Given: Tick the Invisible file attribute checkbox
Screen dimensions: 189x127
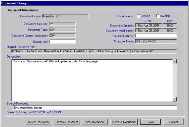Looking at the screenshot, I should 158,16.
